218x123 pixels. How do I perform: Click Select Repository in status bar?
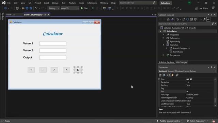(198, 121)
